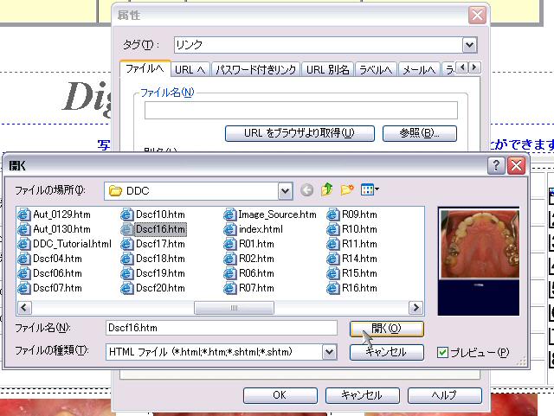
Task: Open the パスワード付きリンク tab
Action: tap(255, 69)
